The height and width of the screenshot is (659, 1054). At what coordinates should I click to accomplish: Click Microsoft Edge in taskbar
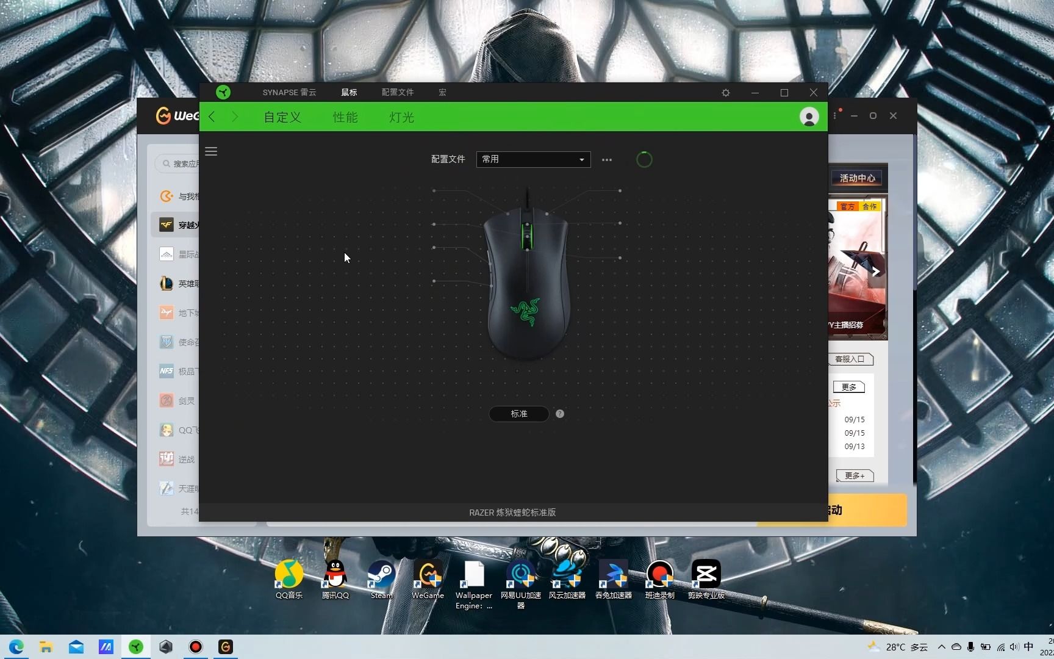[x=16, y=647]
